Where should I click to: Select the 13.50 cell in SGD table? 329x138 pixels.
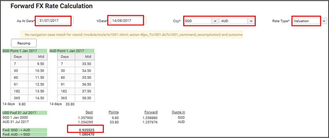(x=38, y=92)
